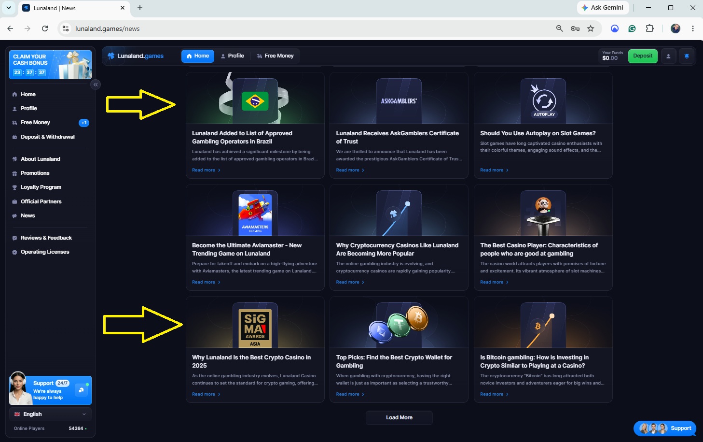Viewport: 703px width, 442px height.
Task: Click the Free Money icon in sidebar
Action: pos(14,123)
